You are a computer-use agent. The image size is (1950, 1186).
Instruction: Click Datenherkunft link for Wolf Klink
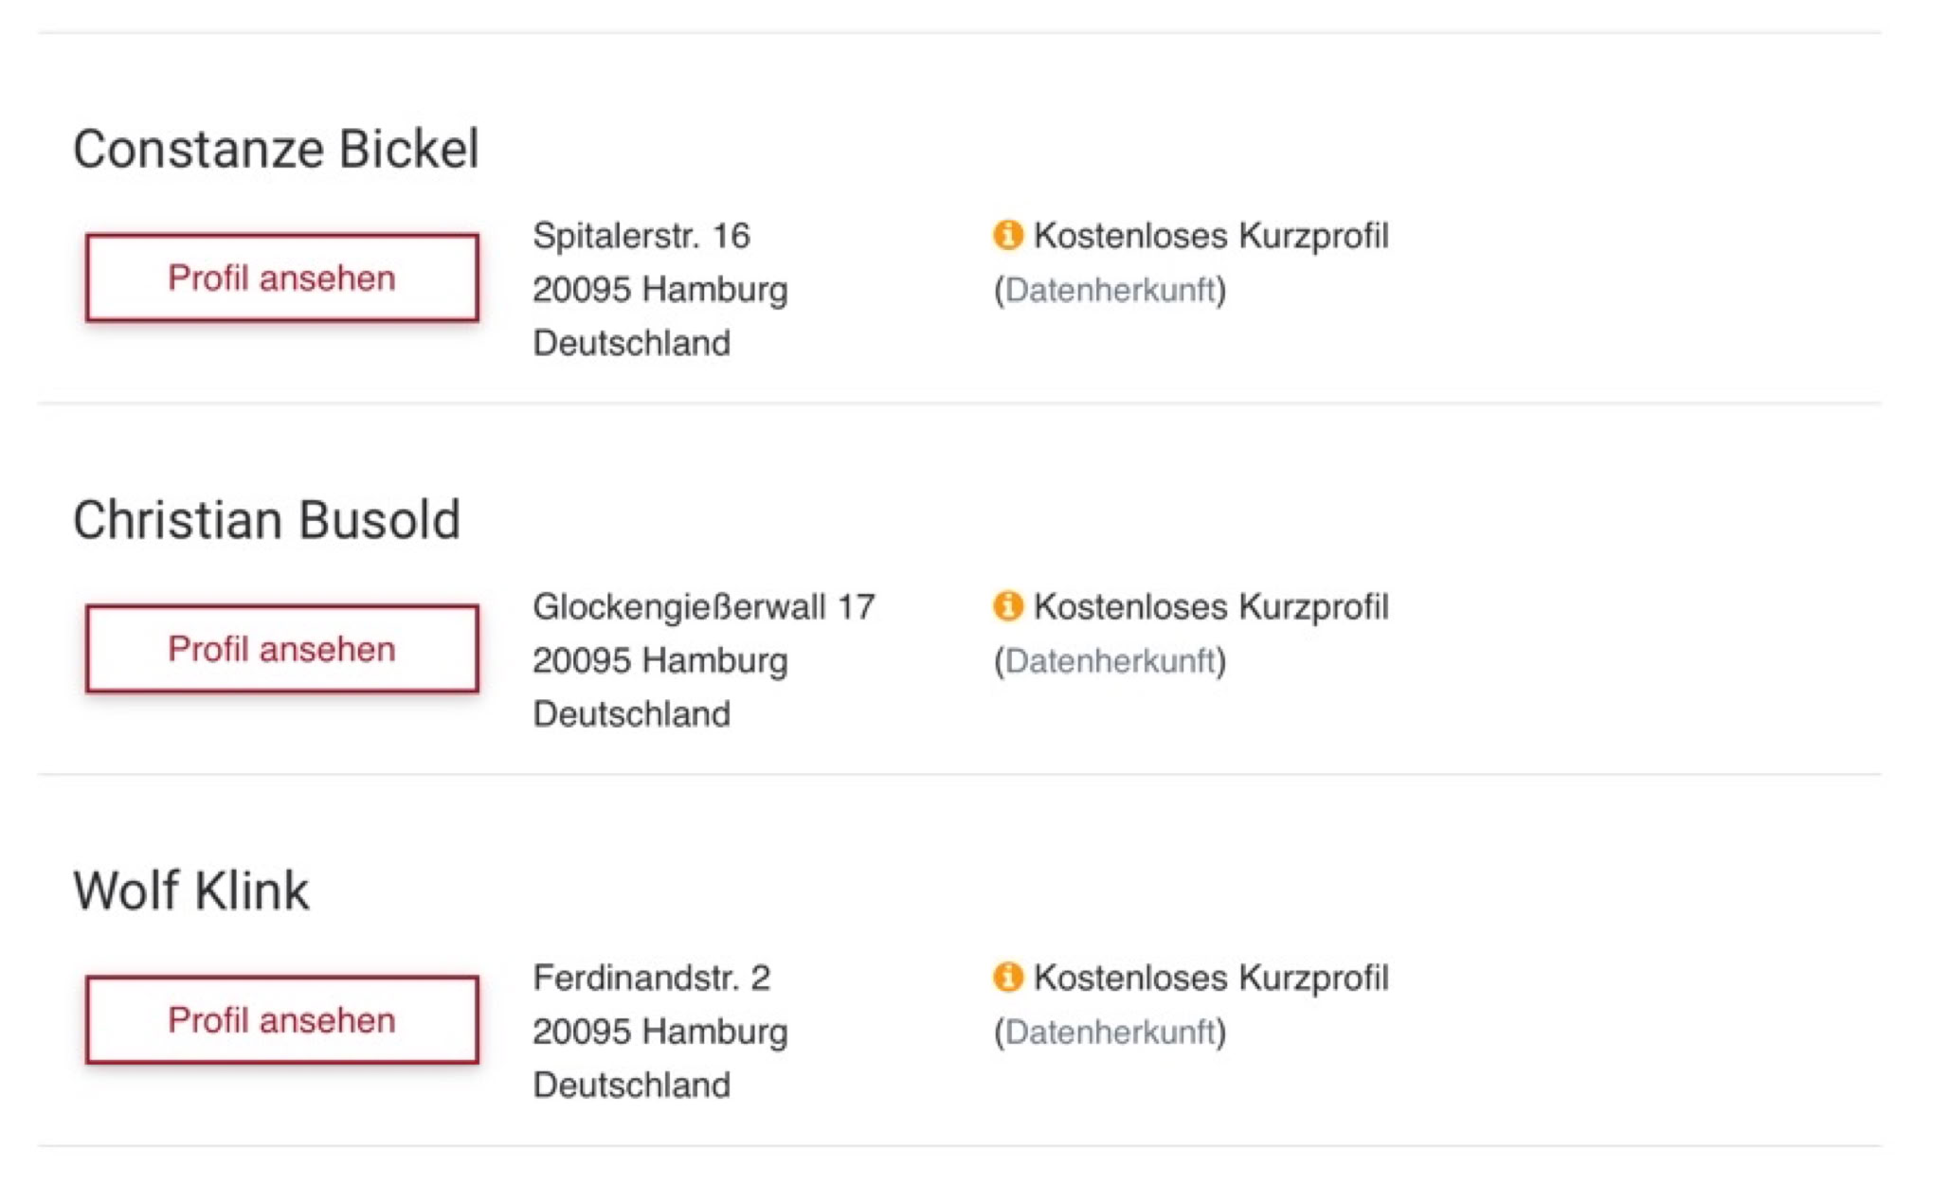[1110, 1032]
